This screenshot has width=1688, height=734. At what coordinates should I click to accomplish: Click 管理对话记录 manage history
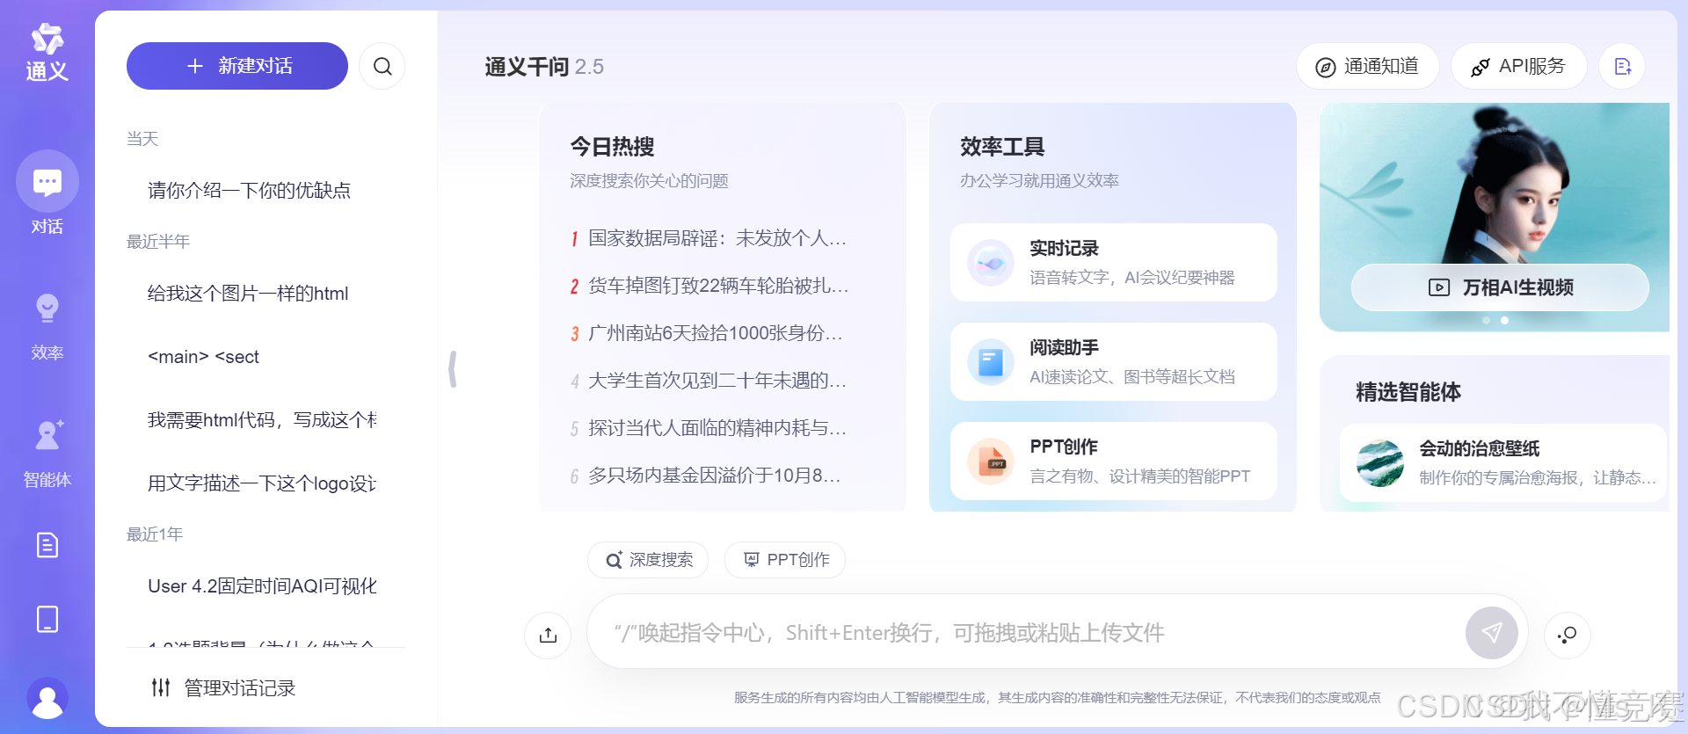coord(223,688)
